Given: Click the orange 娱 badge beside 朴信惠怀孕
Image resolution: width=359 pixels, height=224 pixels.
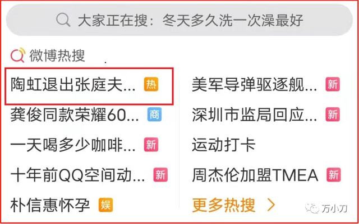Looking at the screenshot, I should (x=106, y=205).
